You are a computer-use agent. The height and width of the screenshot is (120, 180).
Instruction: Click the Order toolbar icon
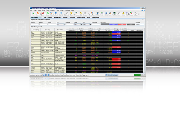tap(33, 13)
